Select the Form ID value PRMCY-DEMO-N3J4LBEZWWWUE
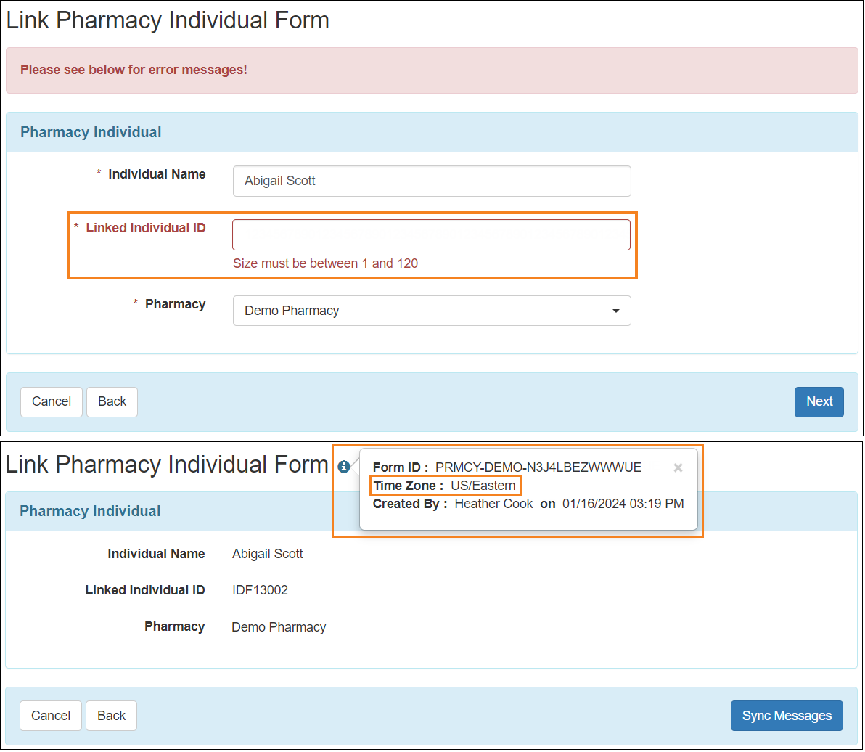Screen dimensions: 865x752 click(538, 467)
